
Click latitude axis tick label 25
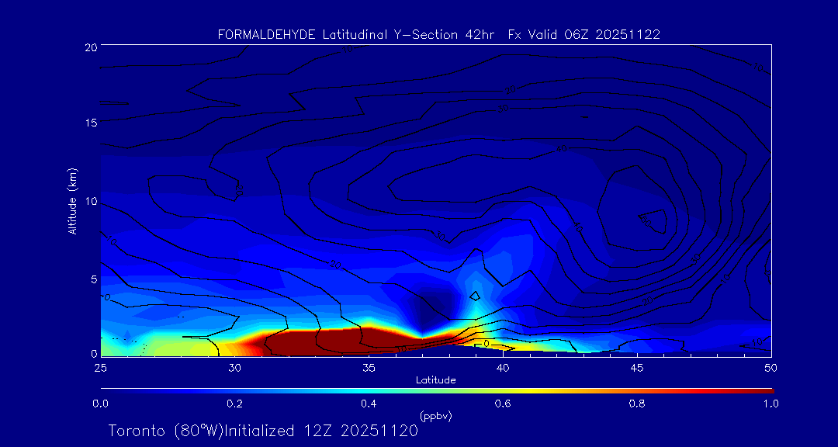100,367
